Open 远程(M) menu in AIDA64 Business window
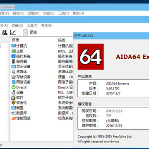The image size is (149, 149). tap(33, 13)
